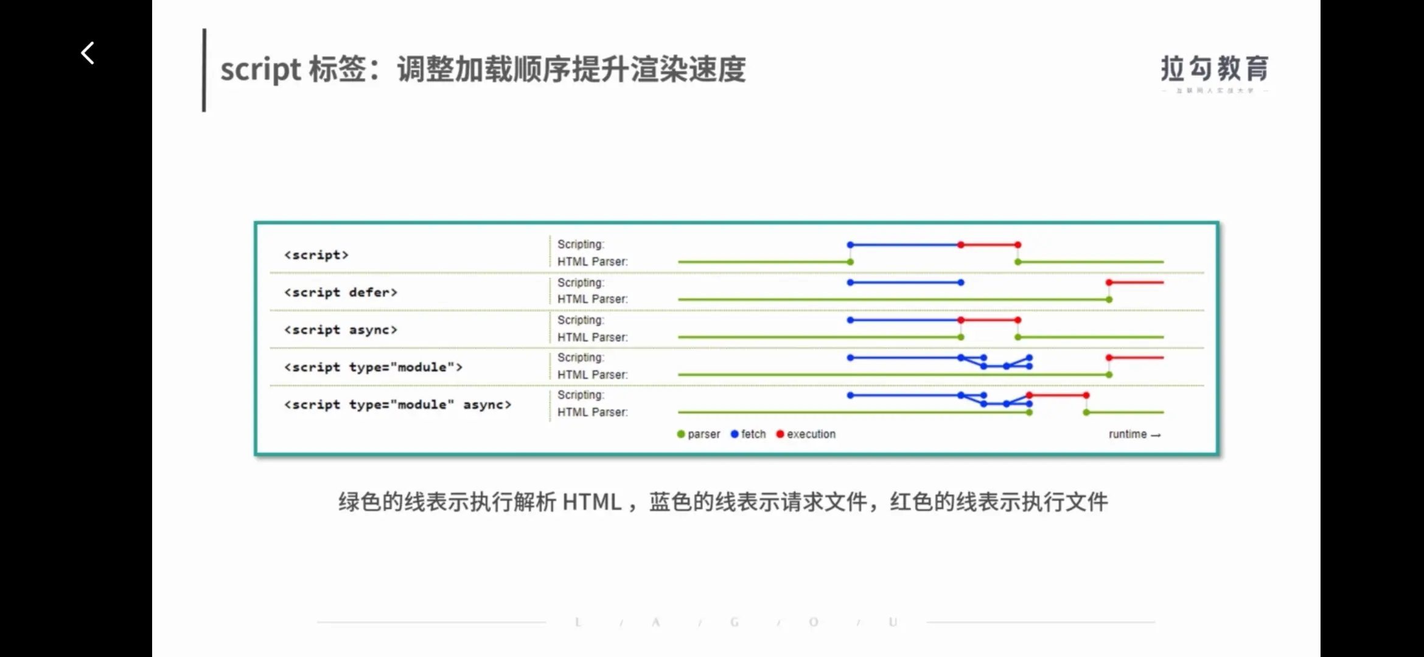Click the 拉勾教育 logo
Screen dimensions: 1424x657
coord(1214,73)
